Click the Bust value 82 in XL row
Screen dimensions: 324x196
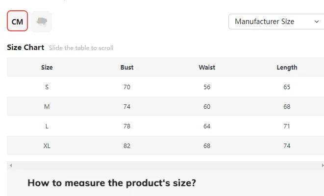[127, 146]
